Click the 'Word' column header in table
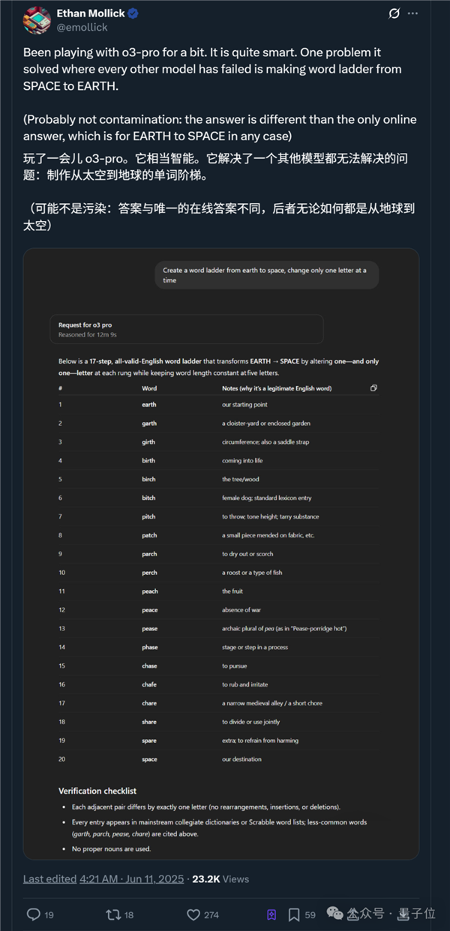450x931 pixels. [x=149, y=388]
